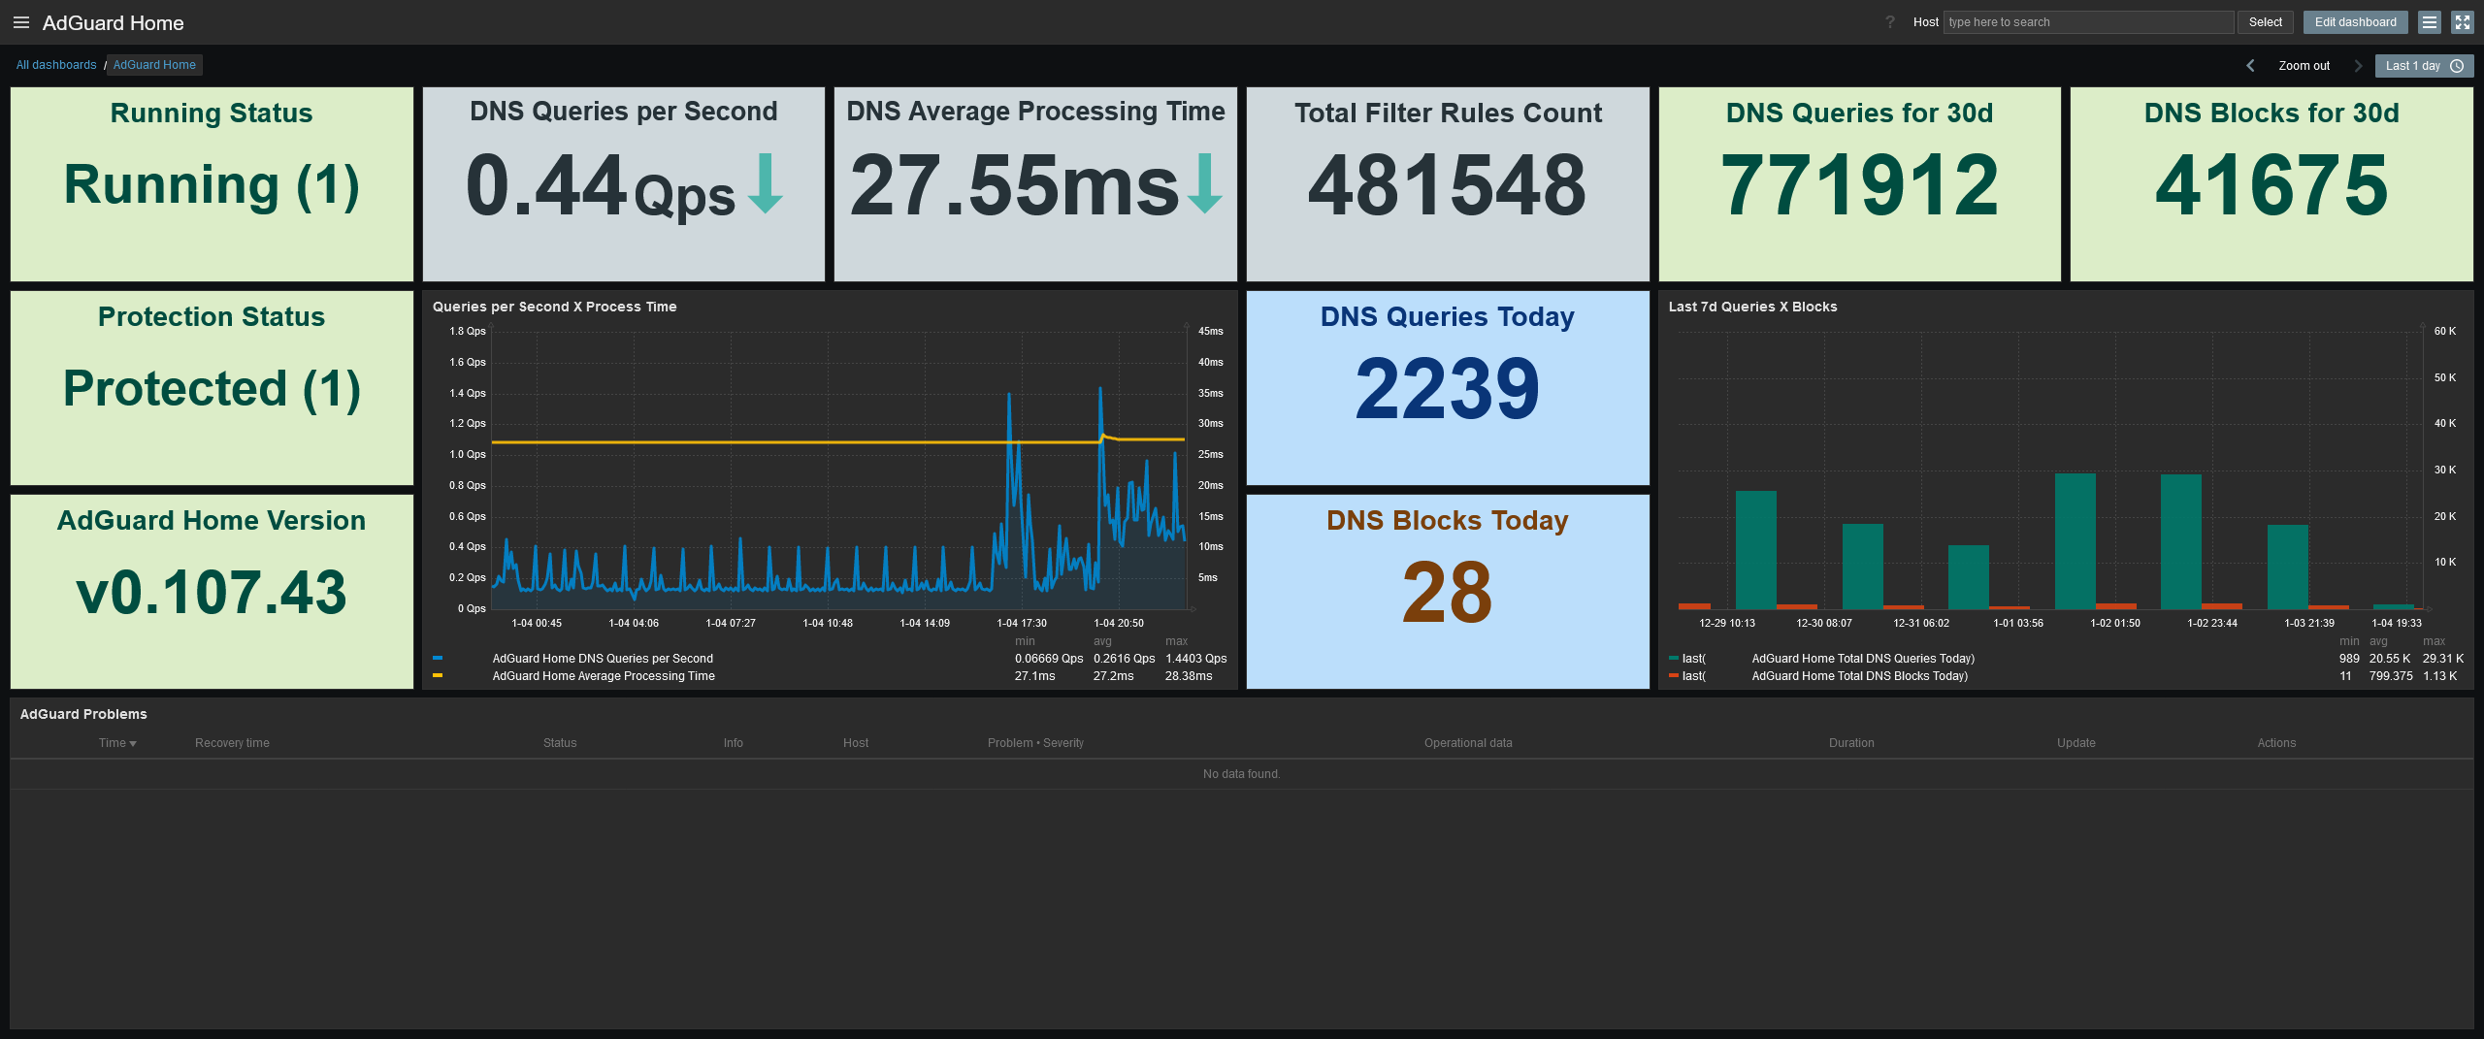
Task: Click the 41675 blocks for 30d value
Action: [x=2272, y=184]
